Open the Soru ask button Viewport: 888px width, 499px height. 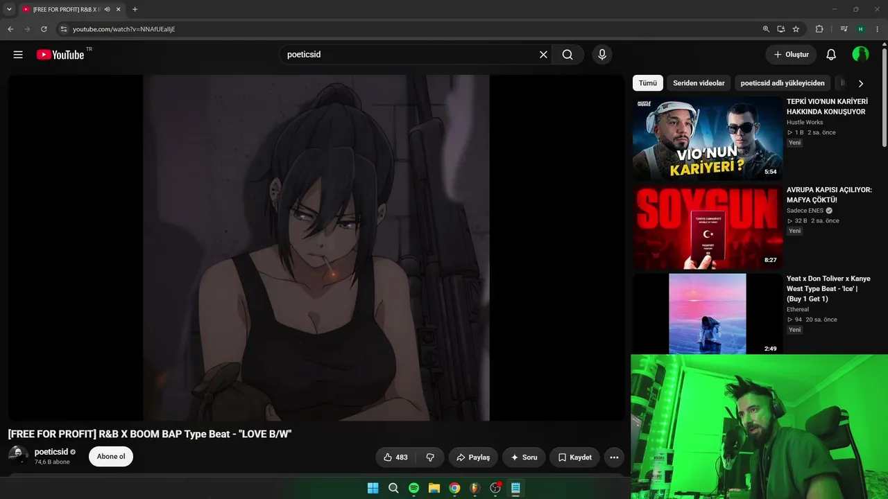524,457
